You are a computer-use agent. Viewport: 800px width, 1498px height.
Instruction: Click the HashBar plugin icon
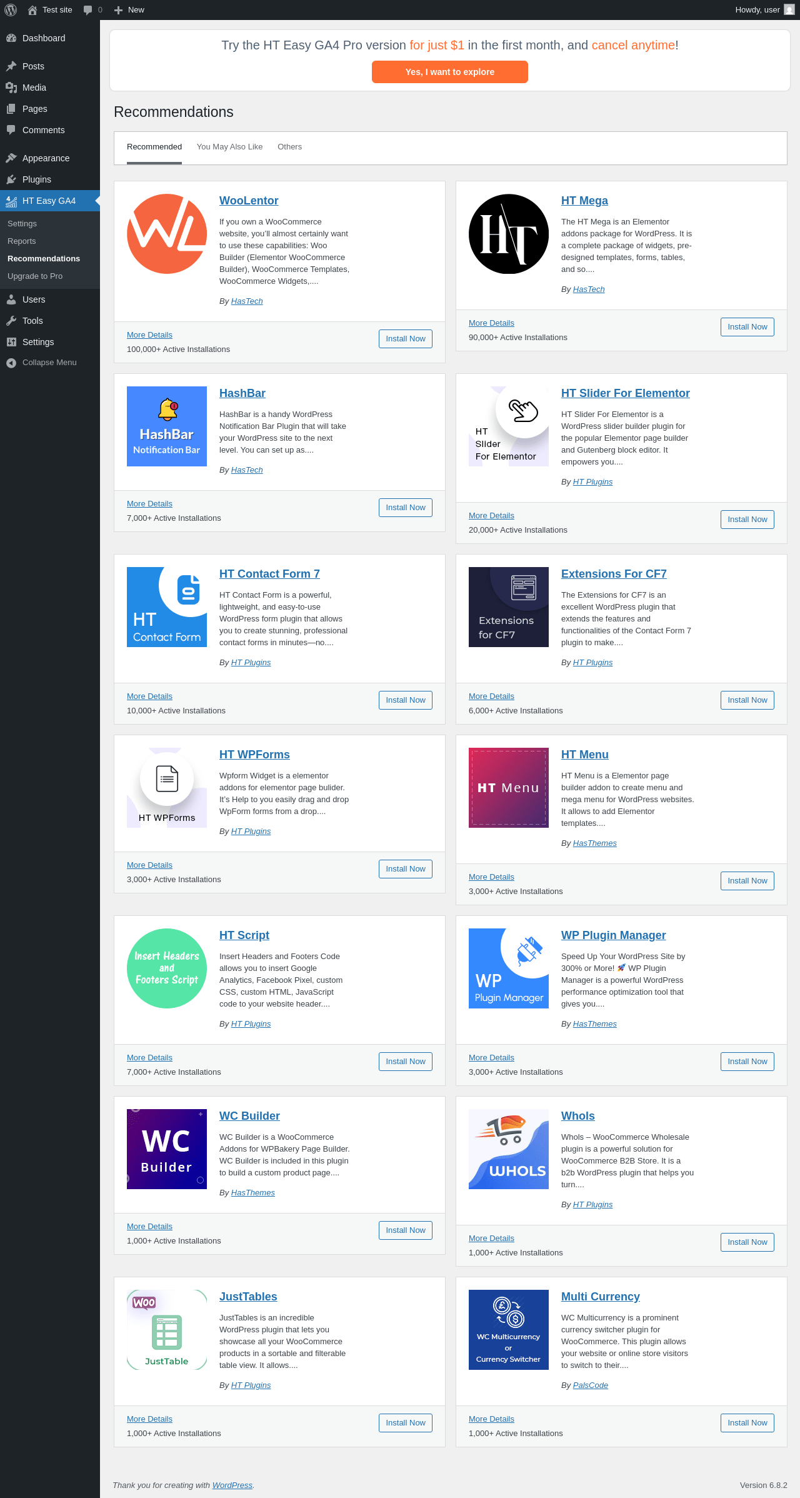[167, 426]
